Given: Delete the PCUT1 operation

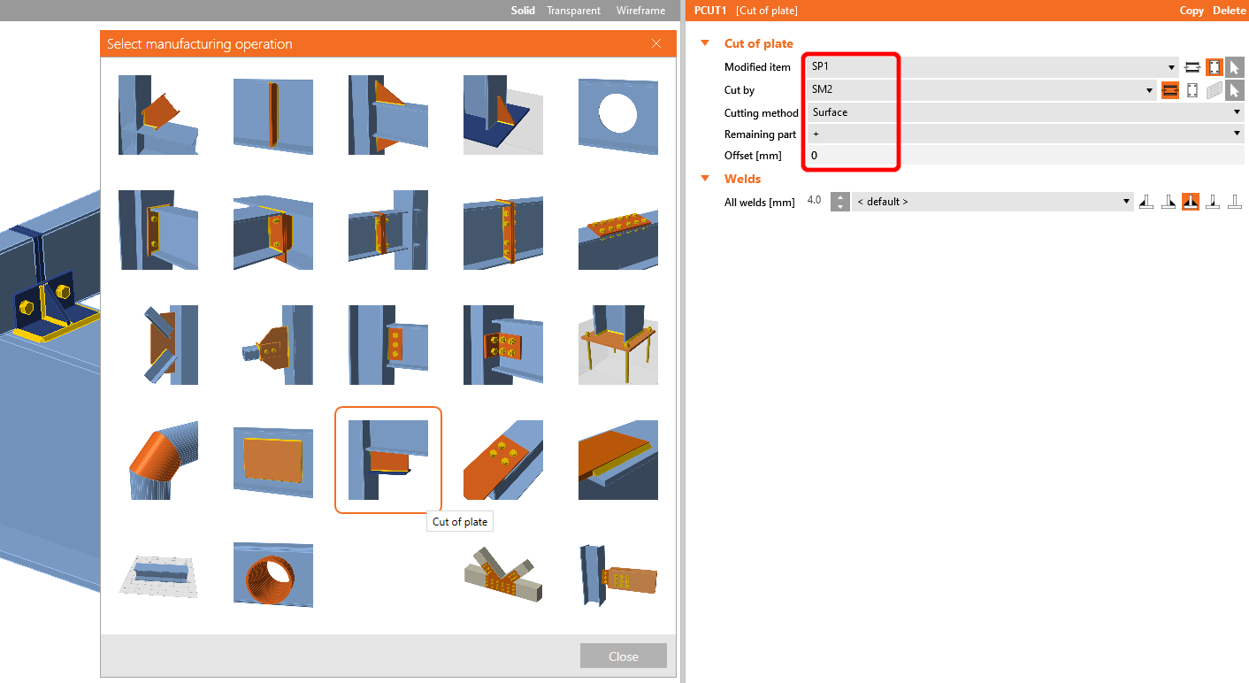Looking at the screenshot, I should click(x=1229, y=11).
